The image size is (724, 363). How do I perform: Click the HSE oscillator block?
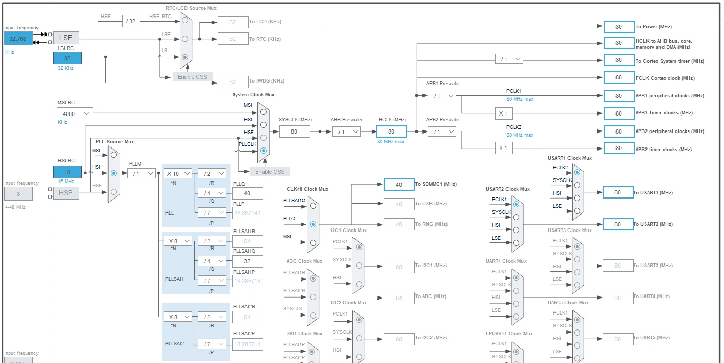pos(66,193)
